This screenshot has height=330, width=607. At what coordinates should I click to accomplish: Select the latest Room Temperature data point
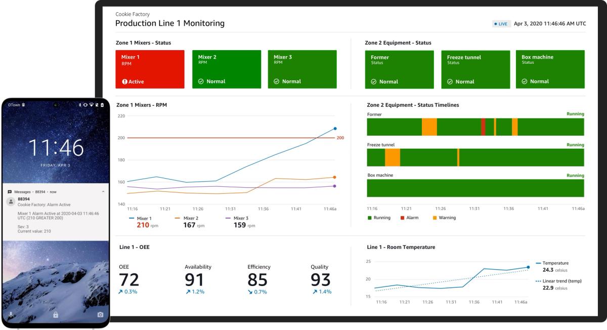click(528, 267)
